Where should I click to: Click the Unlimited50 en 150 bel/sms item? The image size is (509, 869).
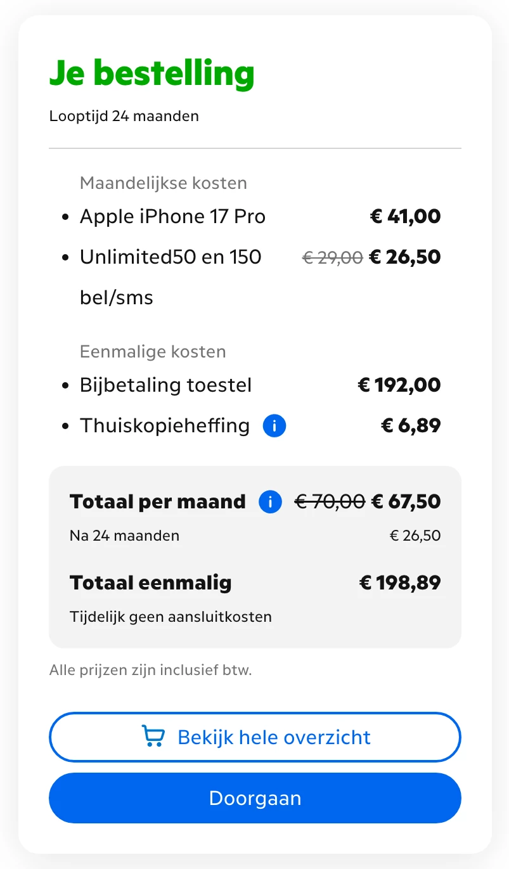(x=171, y=277)
